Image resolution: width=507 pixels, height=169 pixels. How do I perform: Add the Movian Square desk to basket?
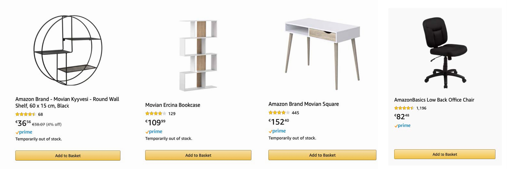tap(322, 155)
